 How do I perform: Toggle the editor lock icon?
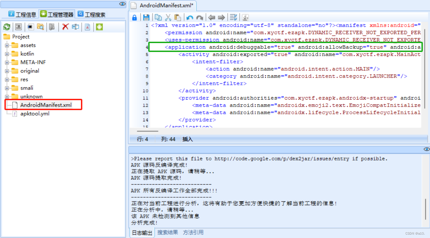point(134,17)
